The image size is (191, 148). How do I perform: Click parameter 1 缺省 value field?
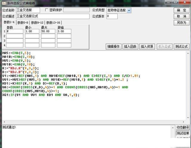coord(64,31)
